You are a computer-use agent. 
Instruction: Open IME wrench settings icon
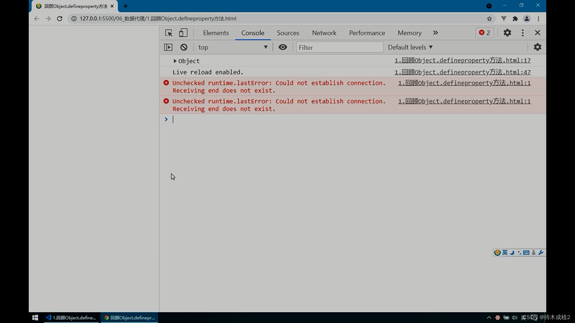[x=541, y=252]
